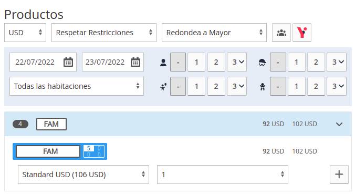Open the USD currency dropdown
Viewport: 355px width, 194px height.
click(25, 33)
